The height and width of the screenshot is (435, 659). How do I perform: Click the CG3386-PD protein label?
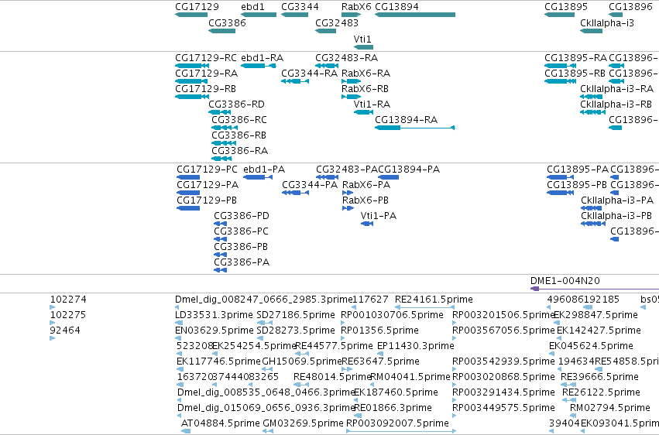coord(242,216)
